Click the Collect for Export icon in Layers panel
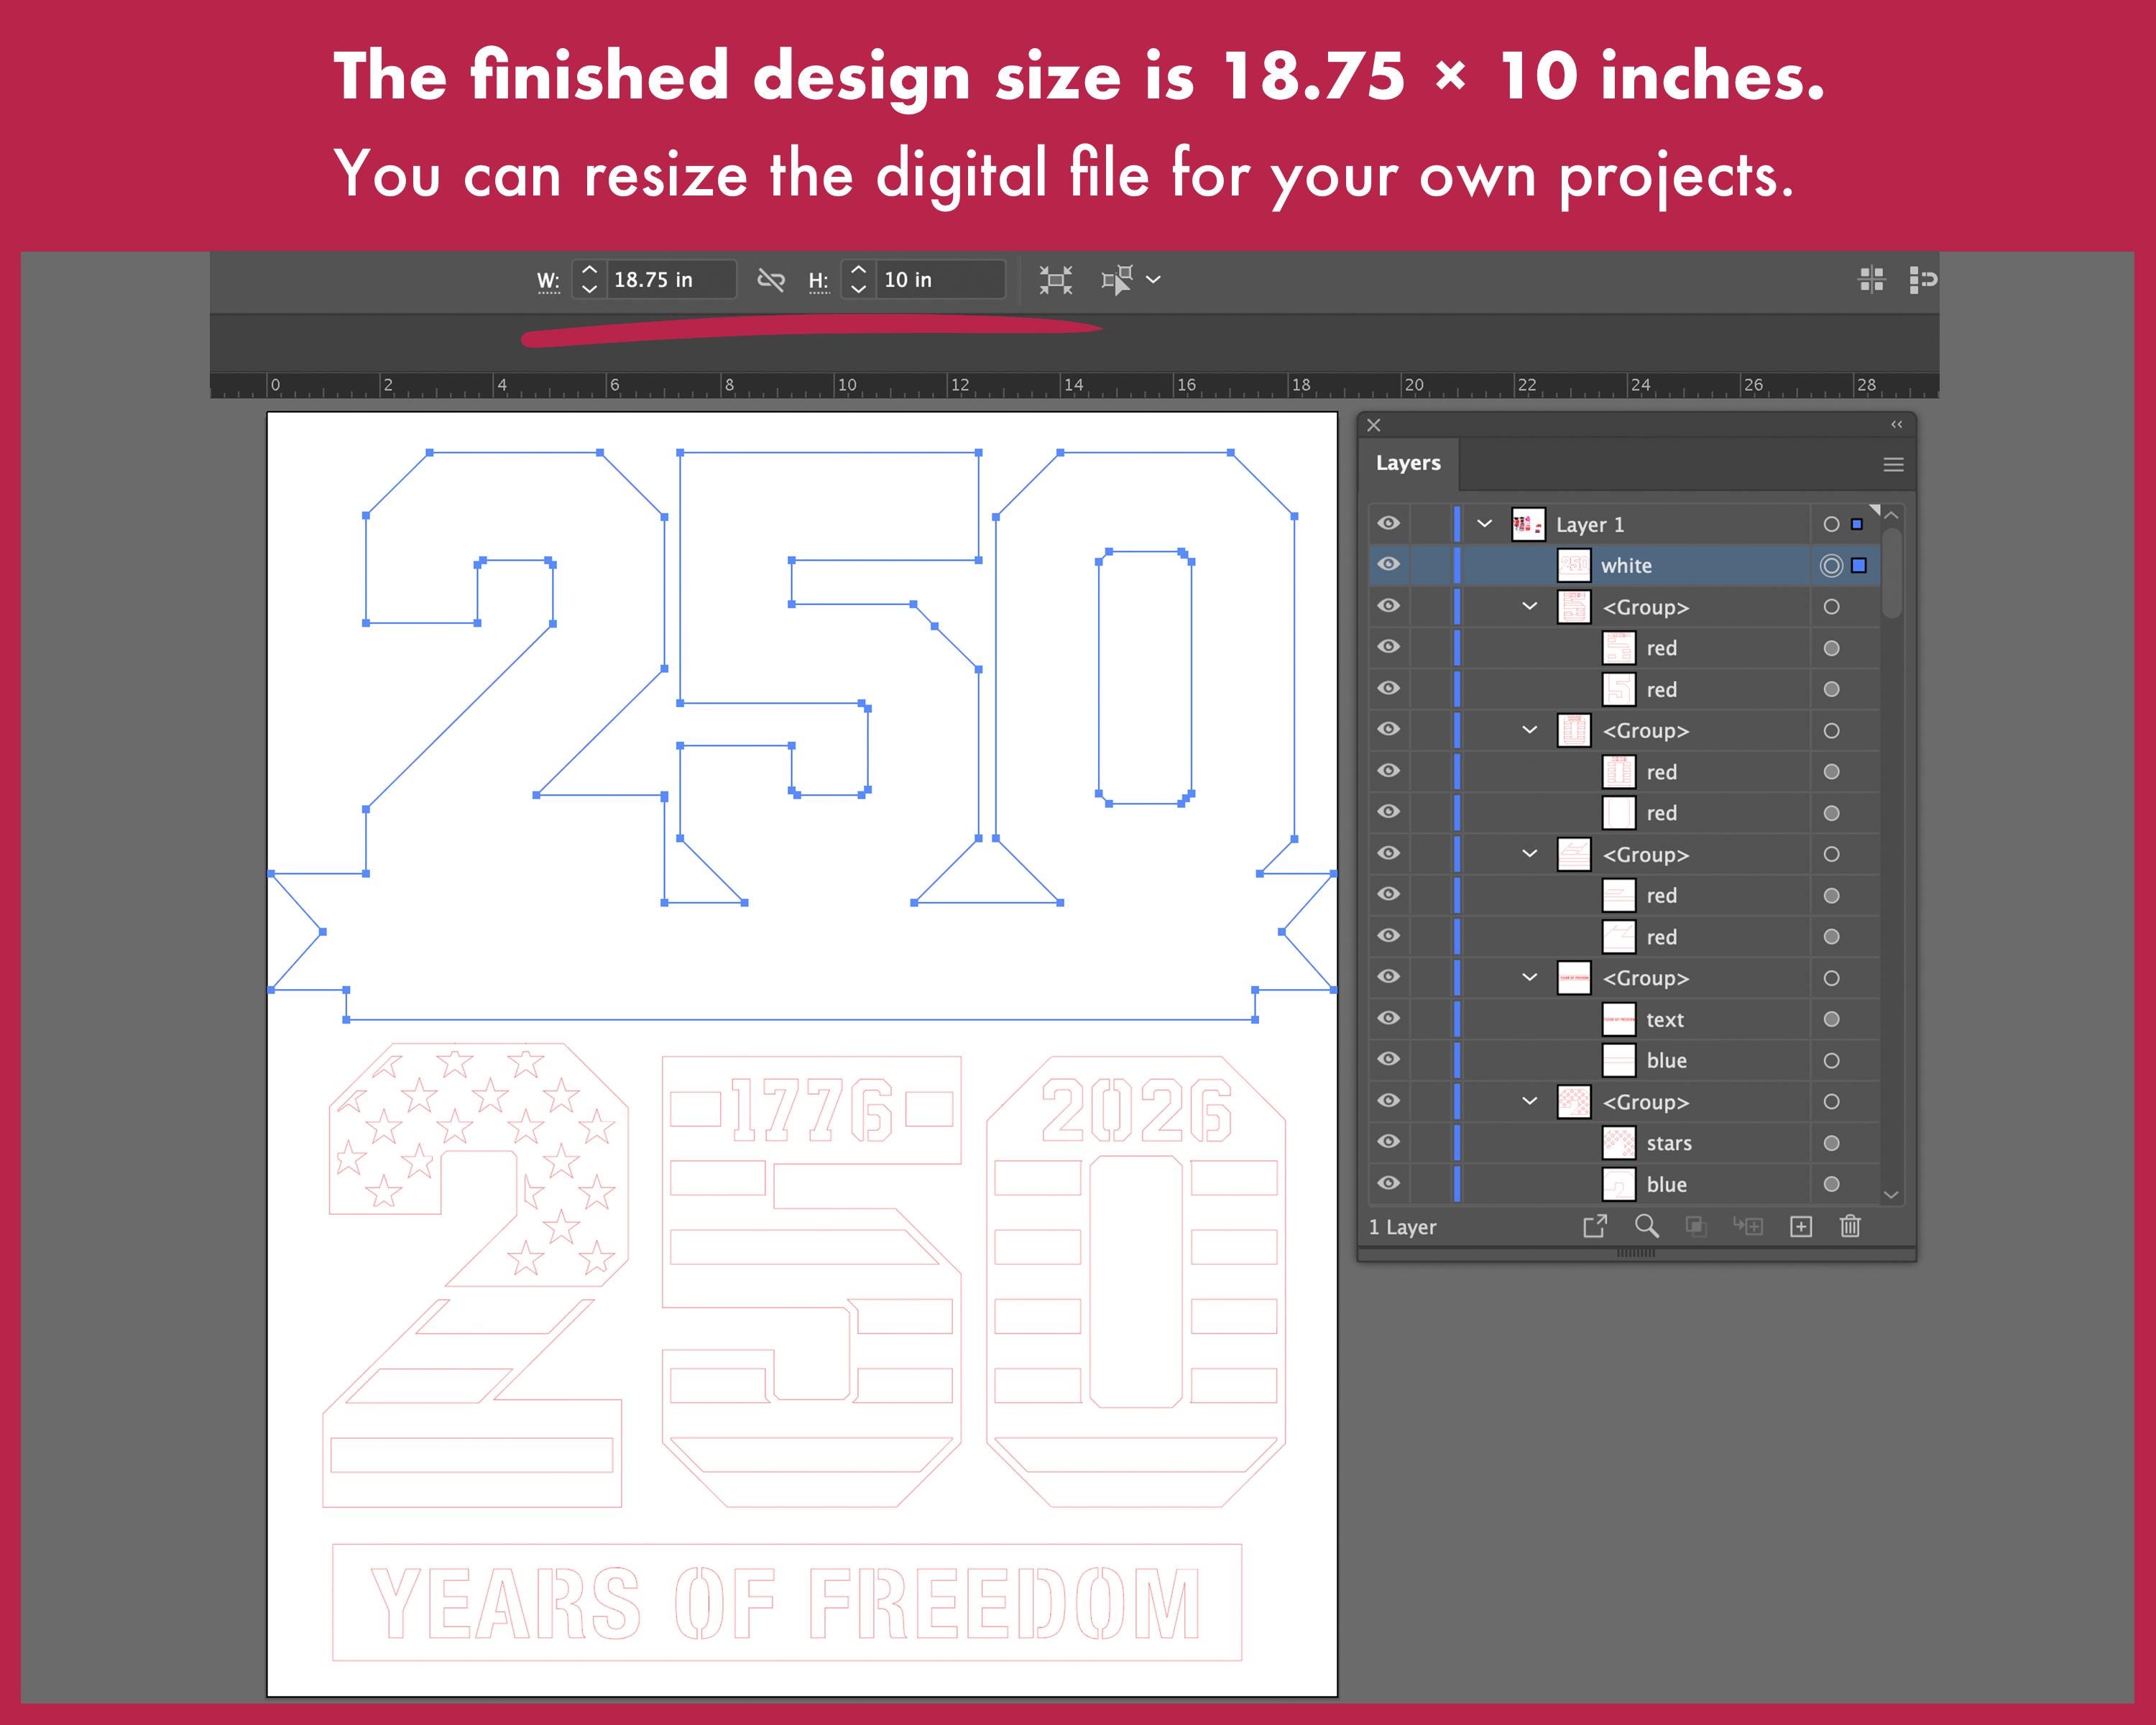Viewport: 2156px width, 1725px height. click(1595, 1226)
